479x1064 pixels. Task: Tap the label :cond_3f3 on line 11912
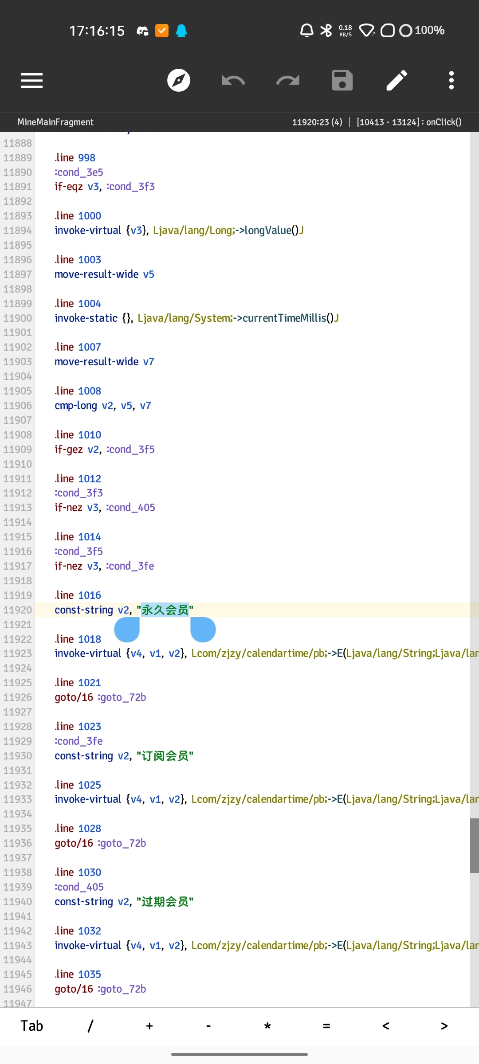pyautogui.click(x=79, y=493)
